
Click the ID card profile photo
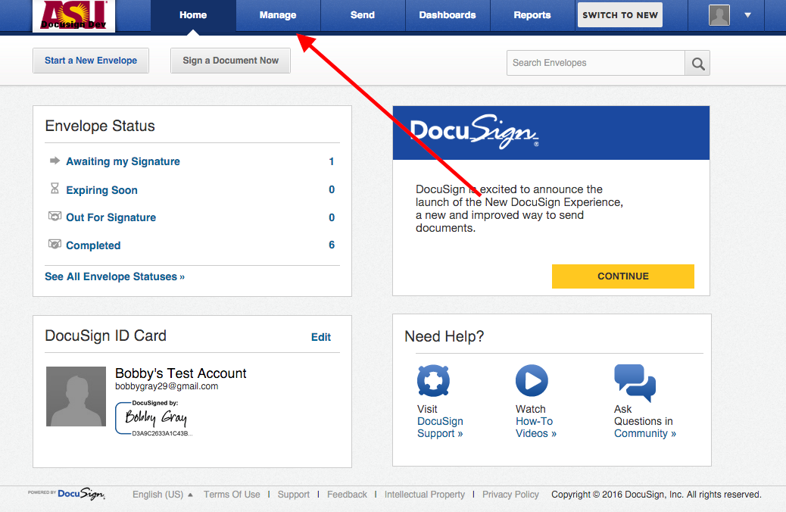(76, 397)
